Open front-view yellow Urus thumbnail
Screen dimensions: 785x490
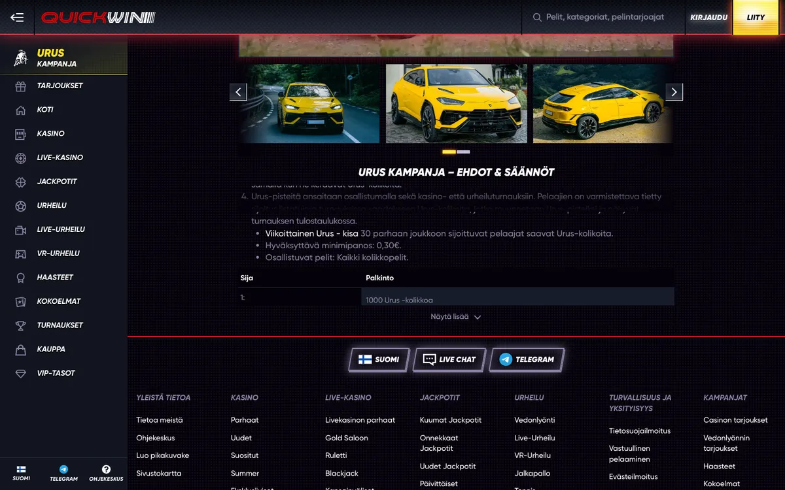tap(309, 103)
